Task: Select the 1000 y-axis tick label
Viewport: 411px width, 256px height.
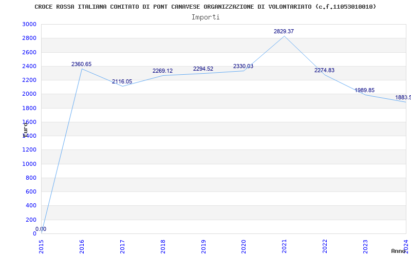Action: tap(29, 164)
